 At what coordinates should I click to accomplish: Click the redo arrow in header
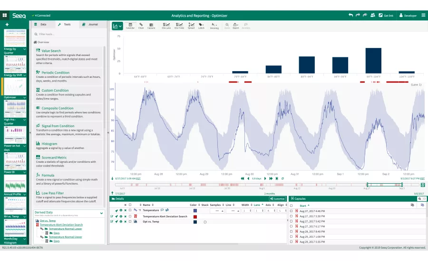[358, 15]
